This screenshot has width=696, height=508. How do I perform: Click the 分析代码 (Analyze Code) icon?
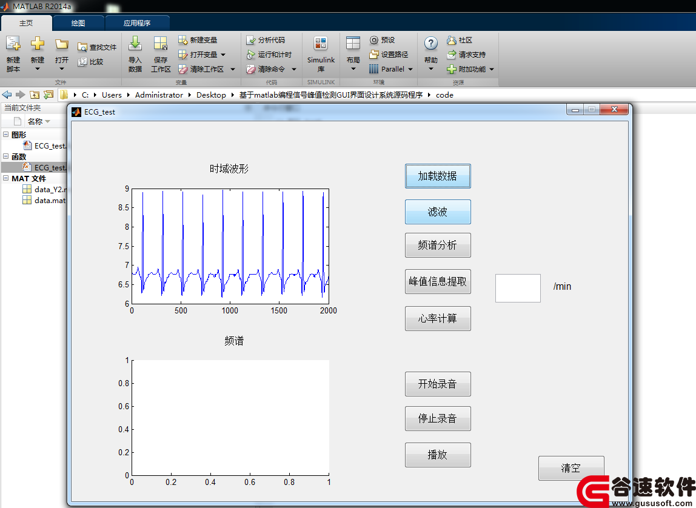pyautogui.click(x=251, y=40)
